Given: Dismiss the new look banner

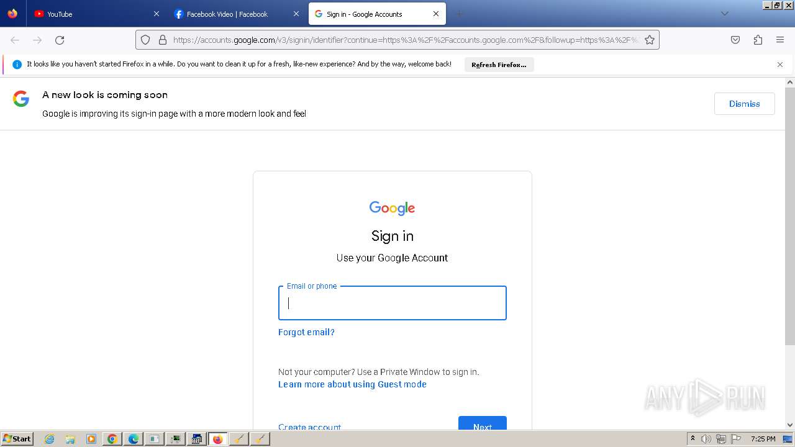Looking at the screenshot, I should tap(744, 104).
